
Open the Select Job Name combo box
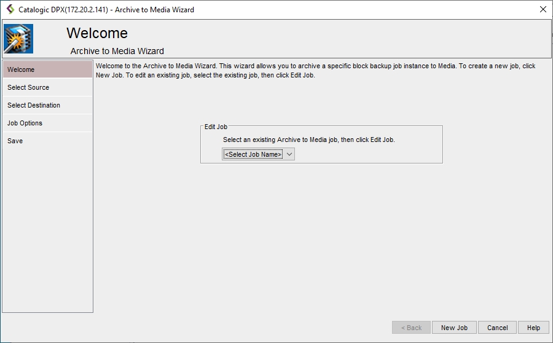[x=253, y=154]
